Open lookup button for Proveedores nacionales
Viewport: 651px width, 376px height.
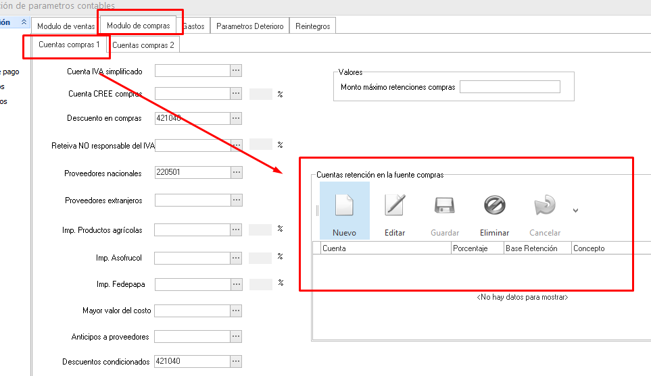click(236, 173)
